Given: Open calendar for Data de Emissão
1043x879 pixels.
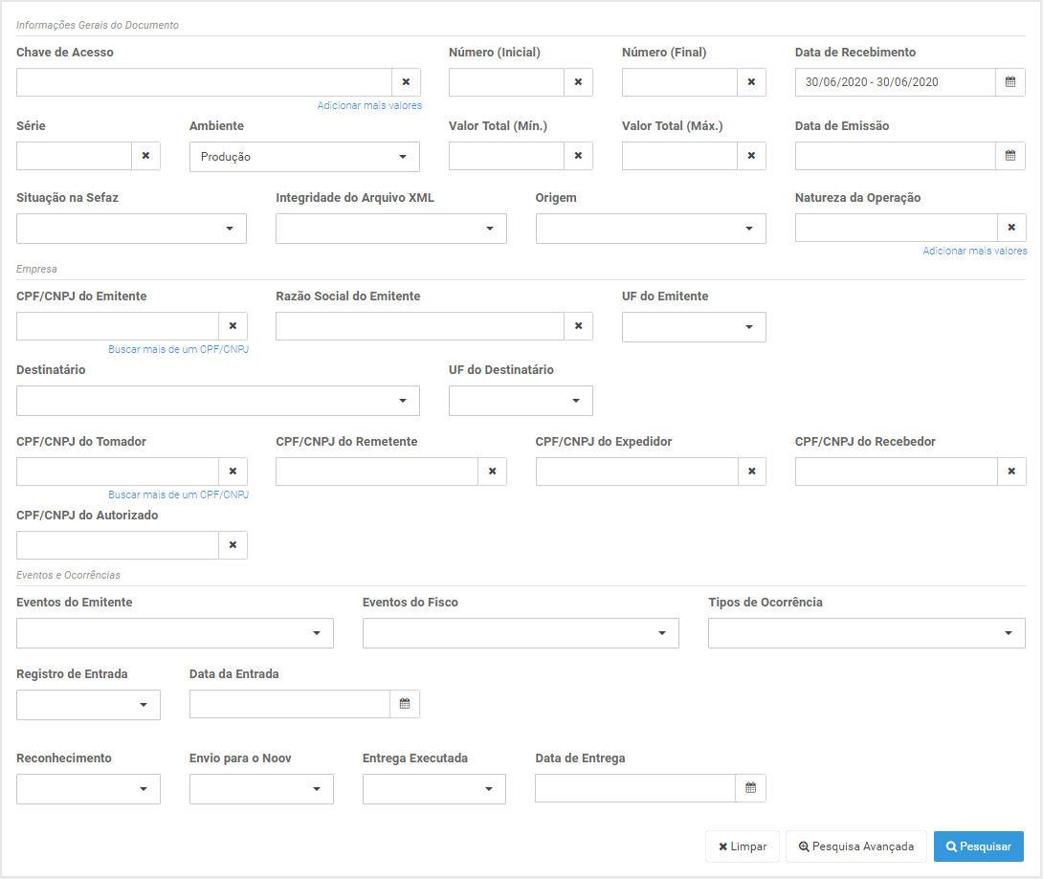Looking at the screenshot, I should click(x=1010, y=156).
